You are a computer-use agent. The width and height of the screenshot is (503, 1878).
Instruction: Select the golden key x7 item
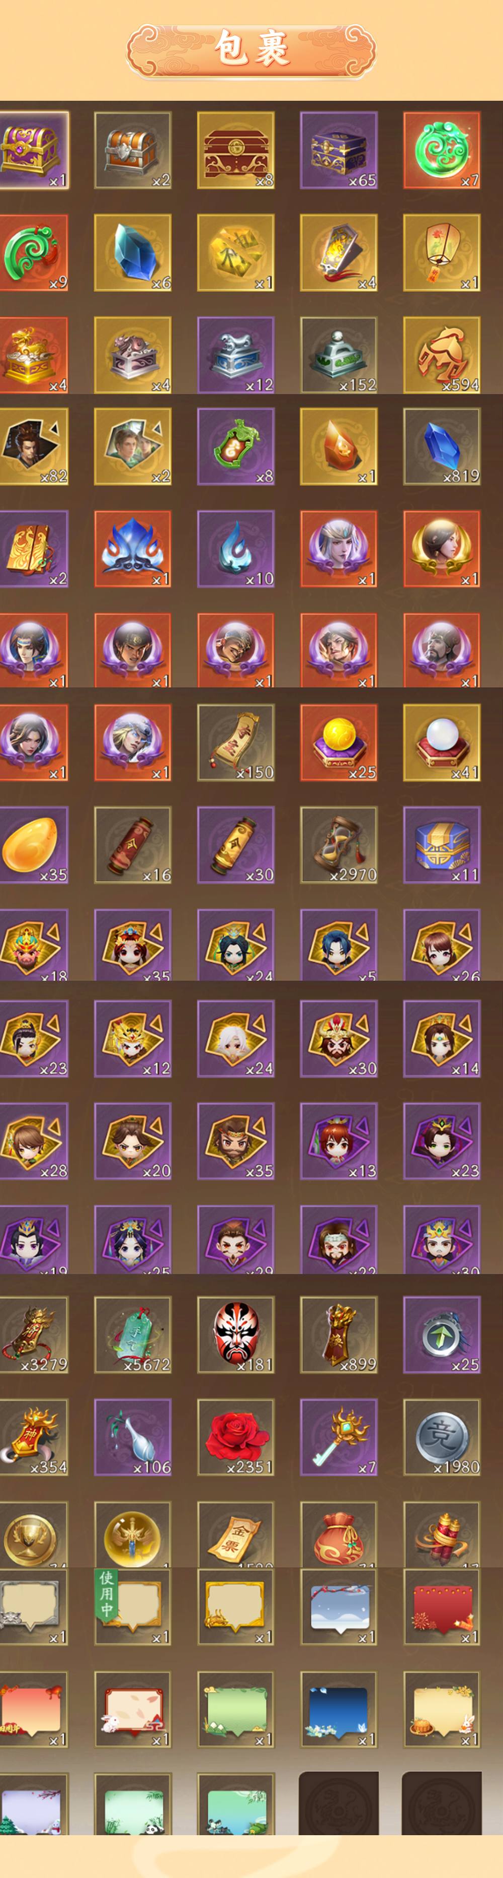point(339,1437)
